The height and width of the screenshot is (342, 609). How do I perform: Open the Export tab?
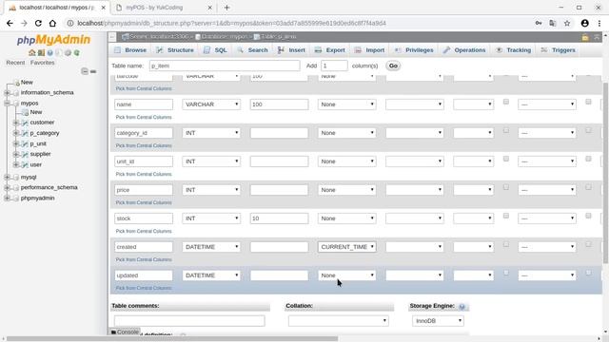tap(330, 50)
